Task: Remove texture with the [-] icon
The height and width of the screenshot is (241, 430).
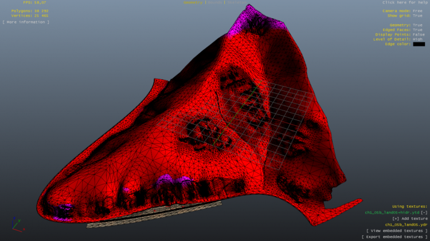Action: 424,212
